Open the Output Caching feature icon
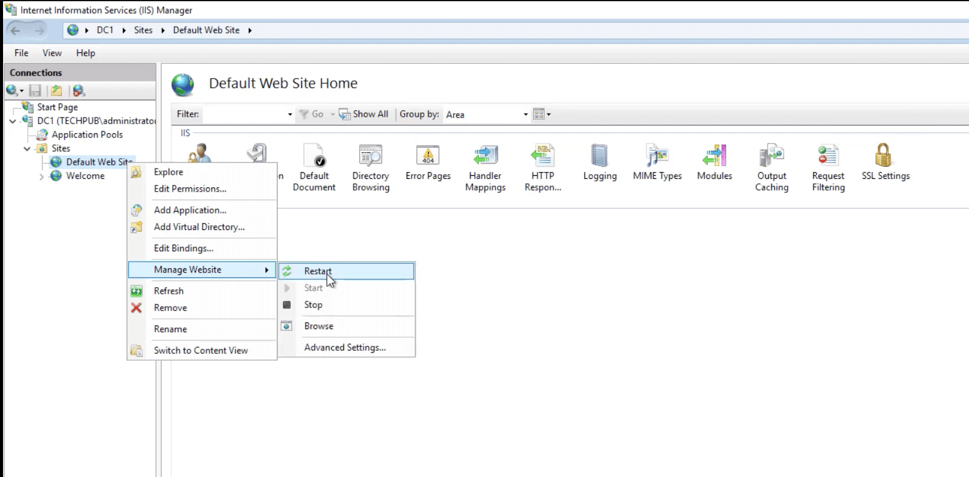The image size is (969, 477). tap(771, 156)
